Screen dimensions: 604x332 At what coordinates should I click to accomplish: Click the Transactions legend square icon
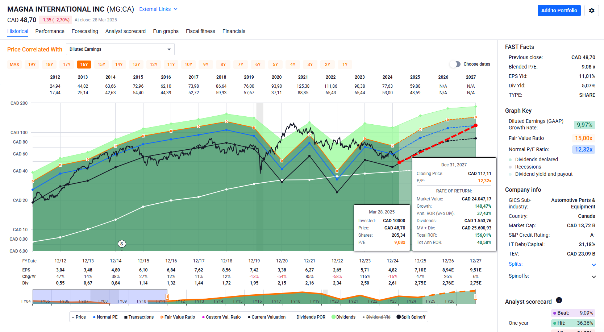pyautogui.click(x=126, y=317)
